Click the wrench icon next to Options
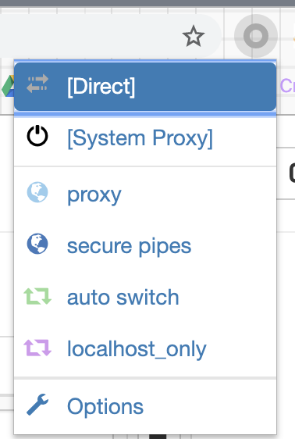 pyautogui.click(x=37, y=405)
